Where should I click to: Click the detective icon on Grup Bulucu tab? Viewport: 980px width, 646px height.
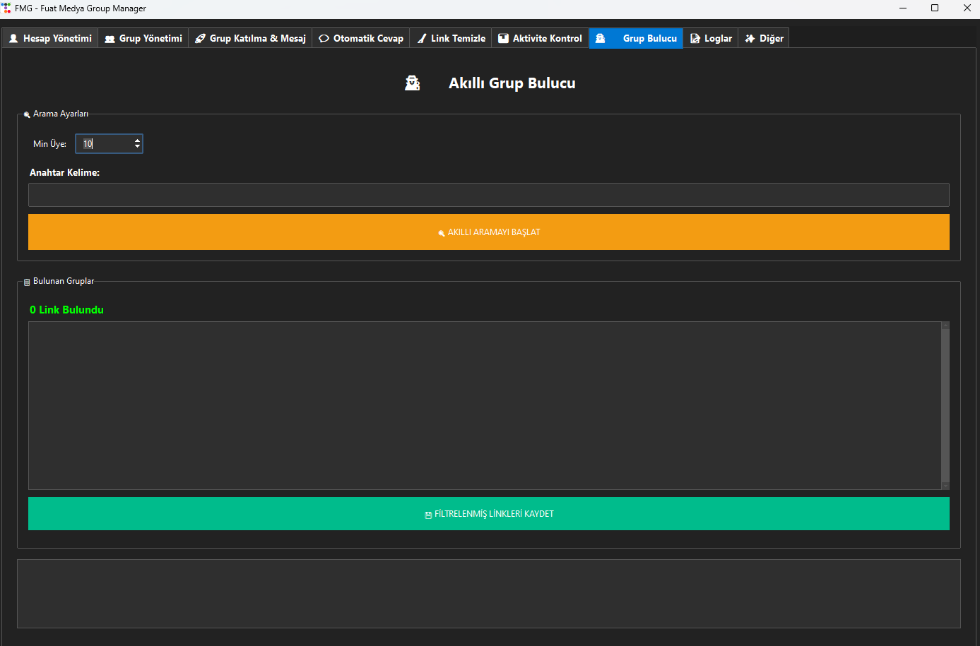[601, 38]
